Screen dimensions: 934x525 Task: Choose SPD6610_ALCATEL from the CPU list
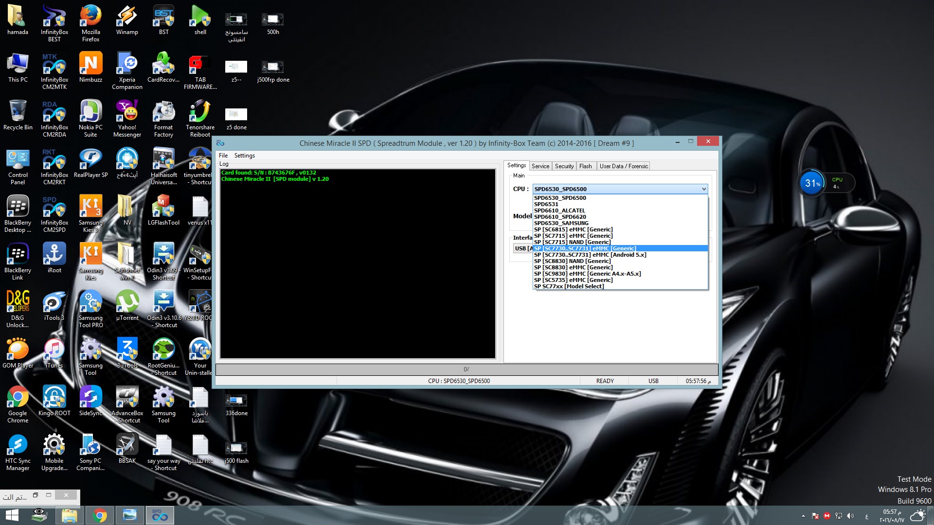click(x=620, y=210)
